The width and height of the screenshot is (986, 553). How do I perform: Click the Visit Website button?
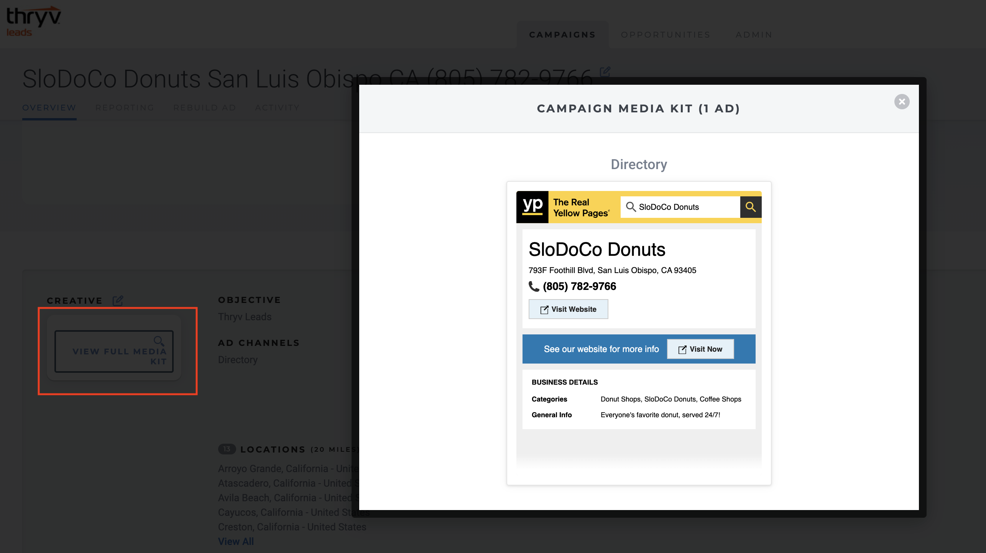click(x=568, y=309)
